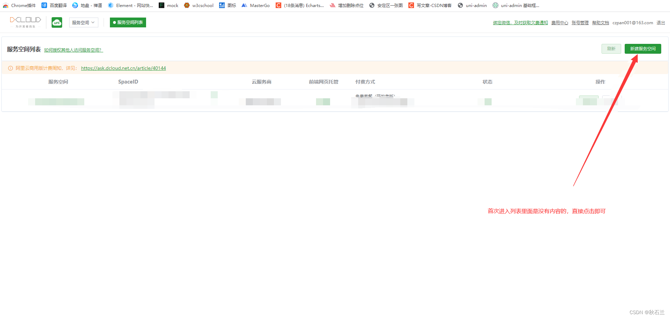Open 图标 bookmark
Image resolution: width=670 pixels, height=318 pixels.
click(x=228, y=5)
